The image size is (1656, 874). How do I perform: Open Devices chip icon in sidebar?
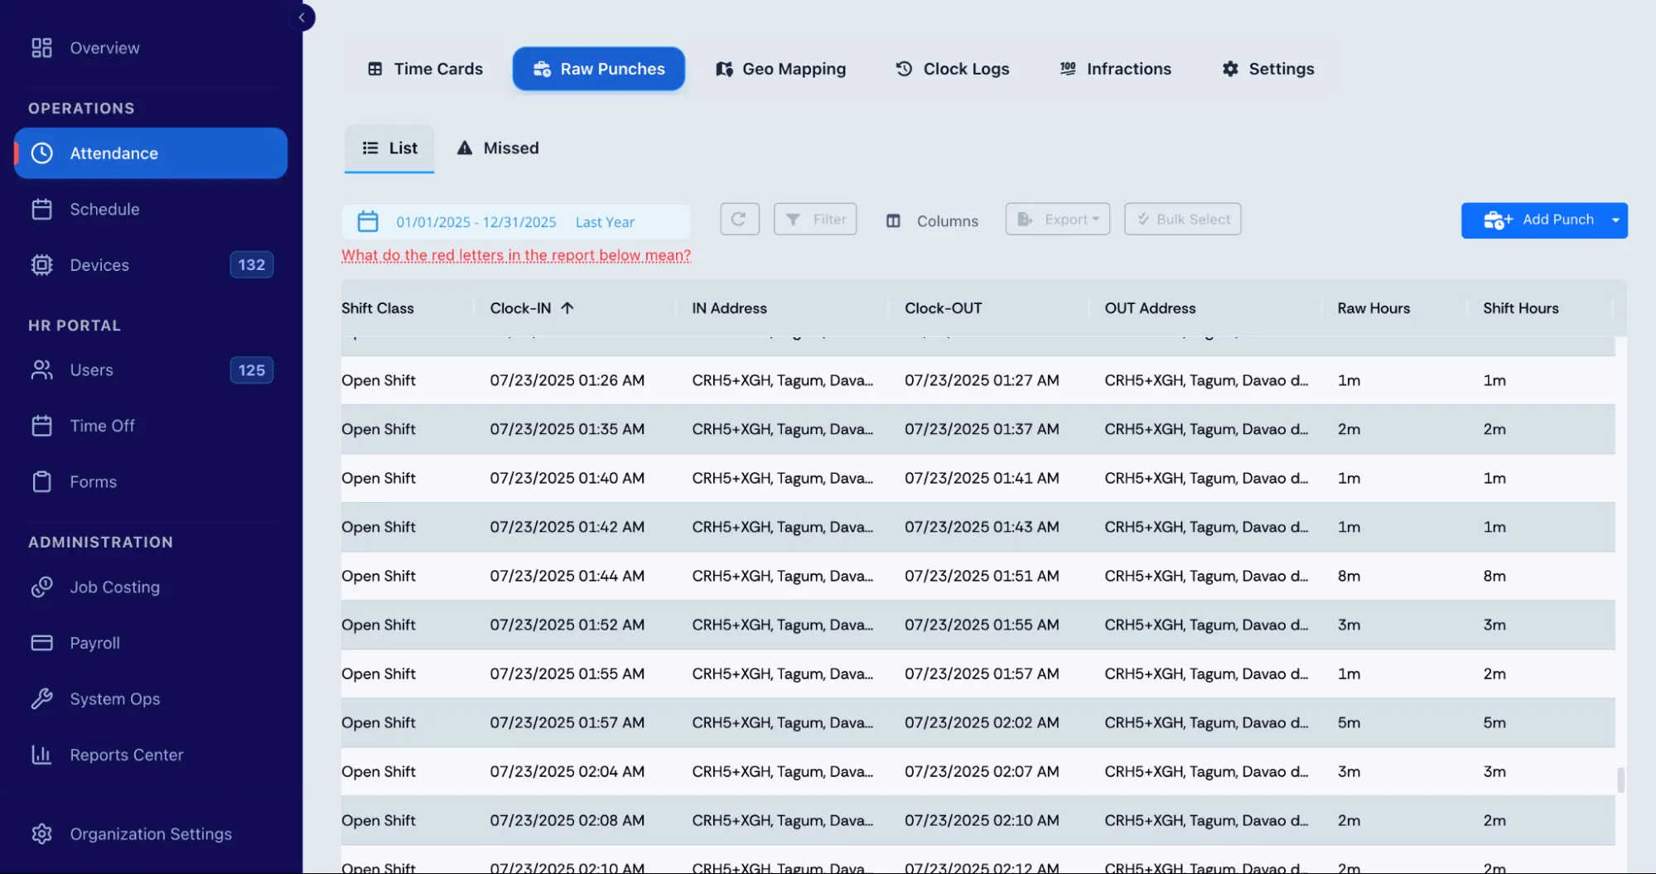42,265
